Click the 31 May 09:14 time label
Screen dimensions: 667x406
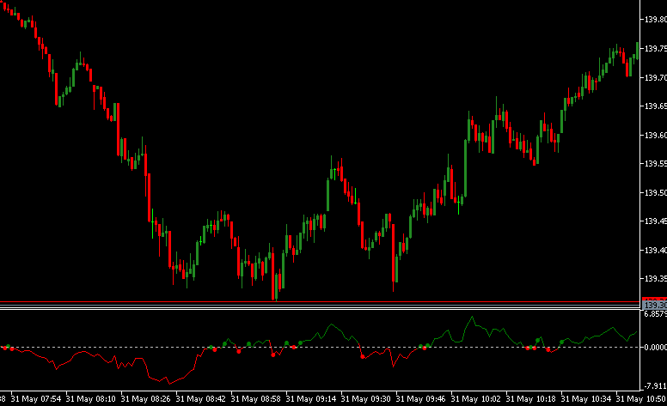point(311,399)
